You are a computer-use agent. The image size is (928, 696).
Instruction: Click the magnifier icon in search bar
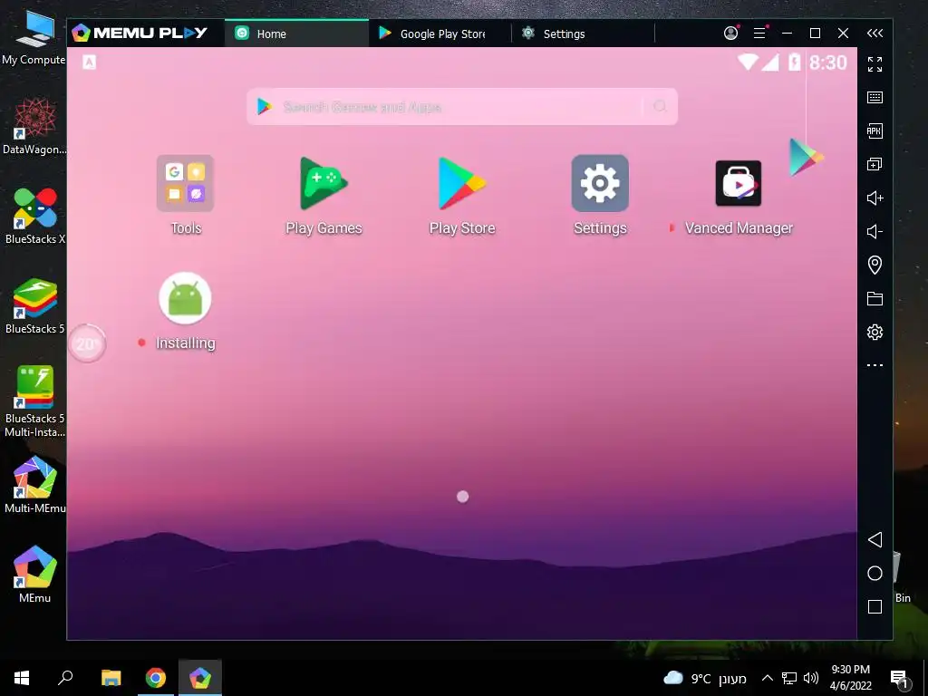(x=660, y=107)
